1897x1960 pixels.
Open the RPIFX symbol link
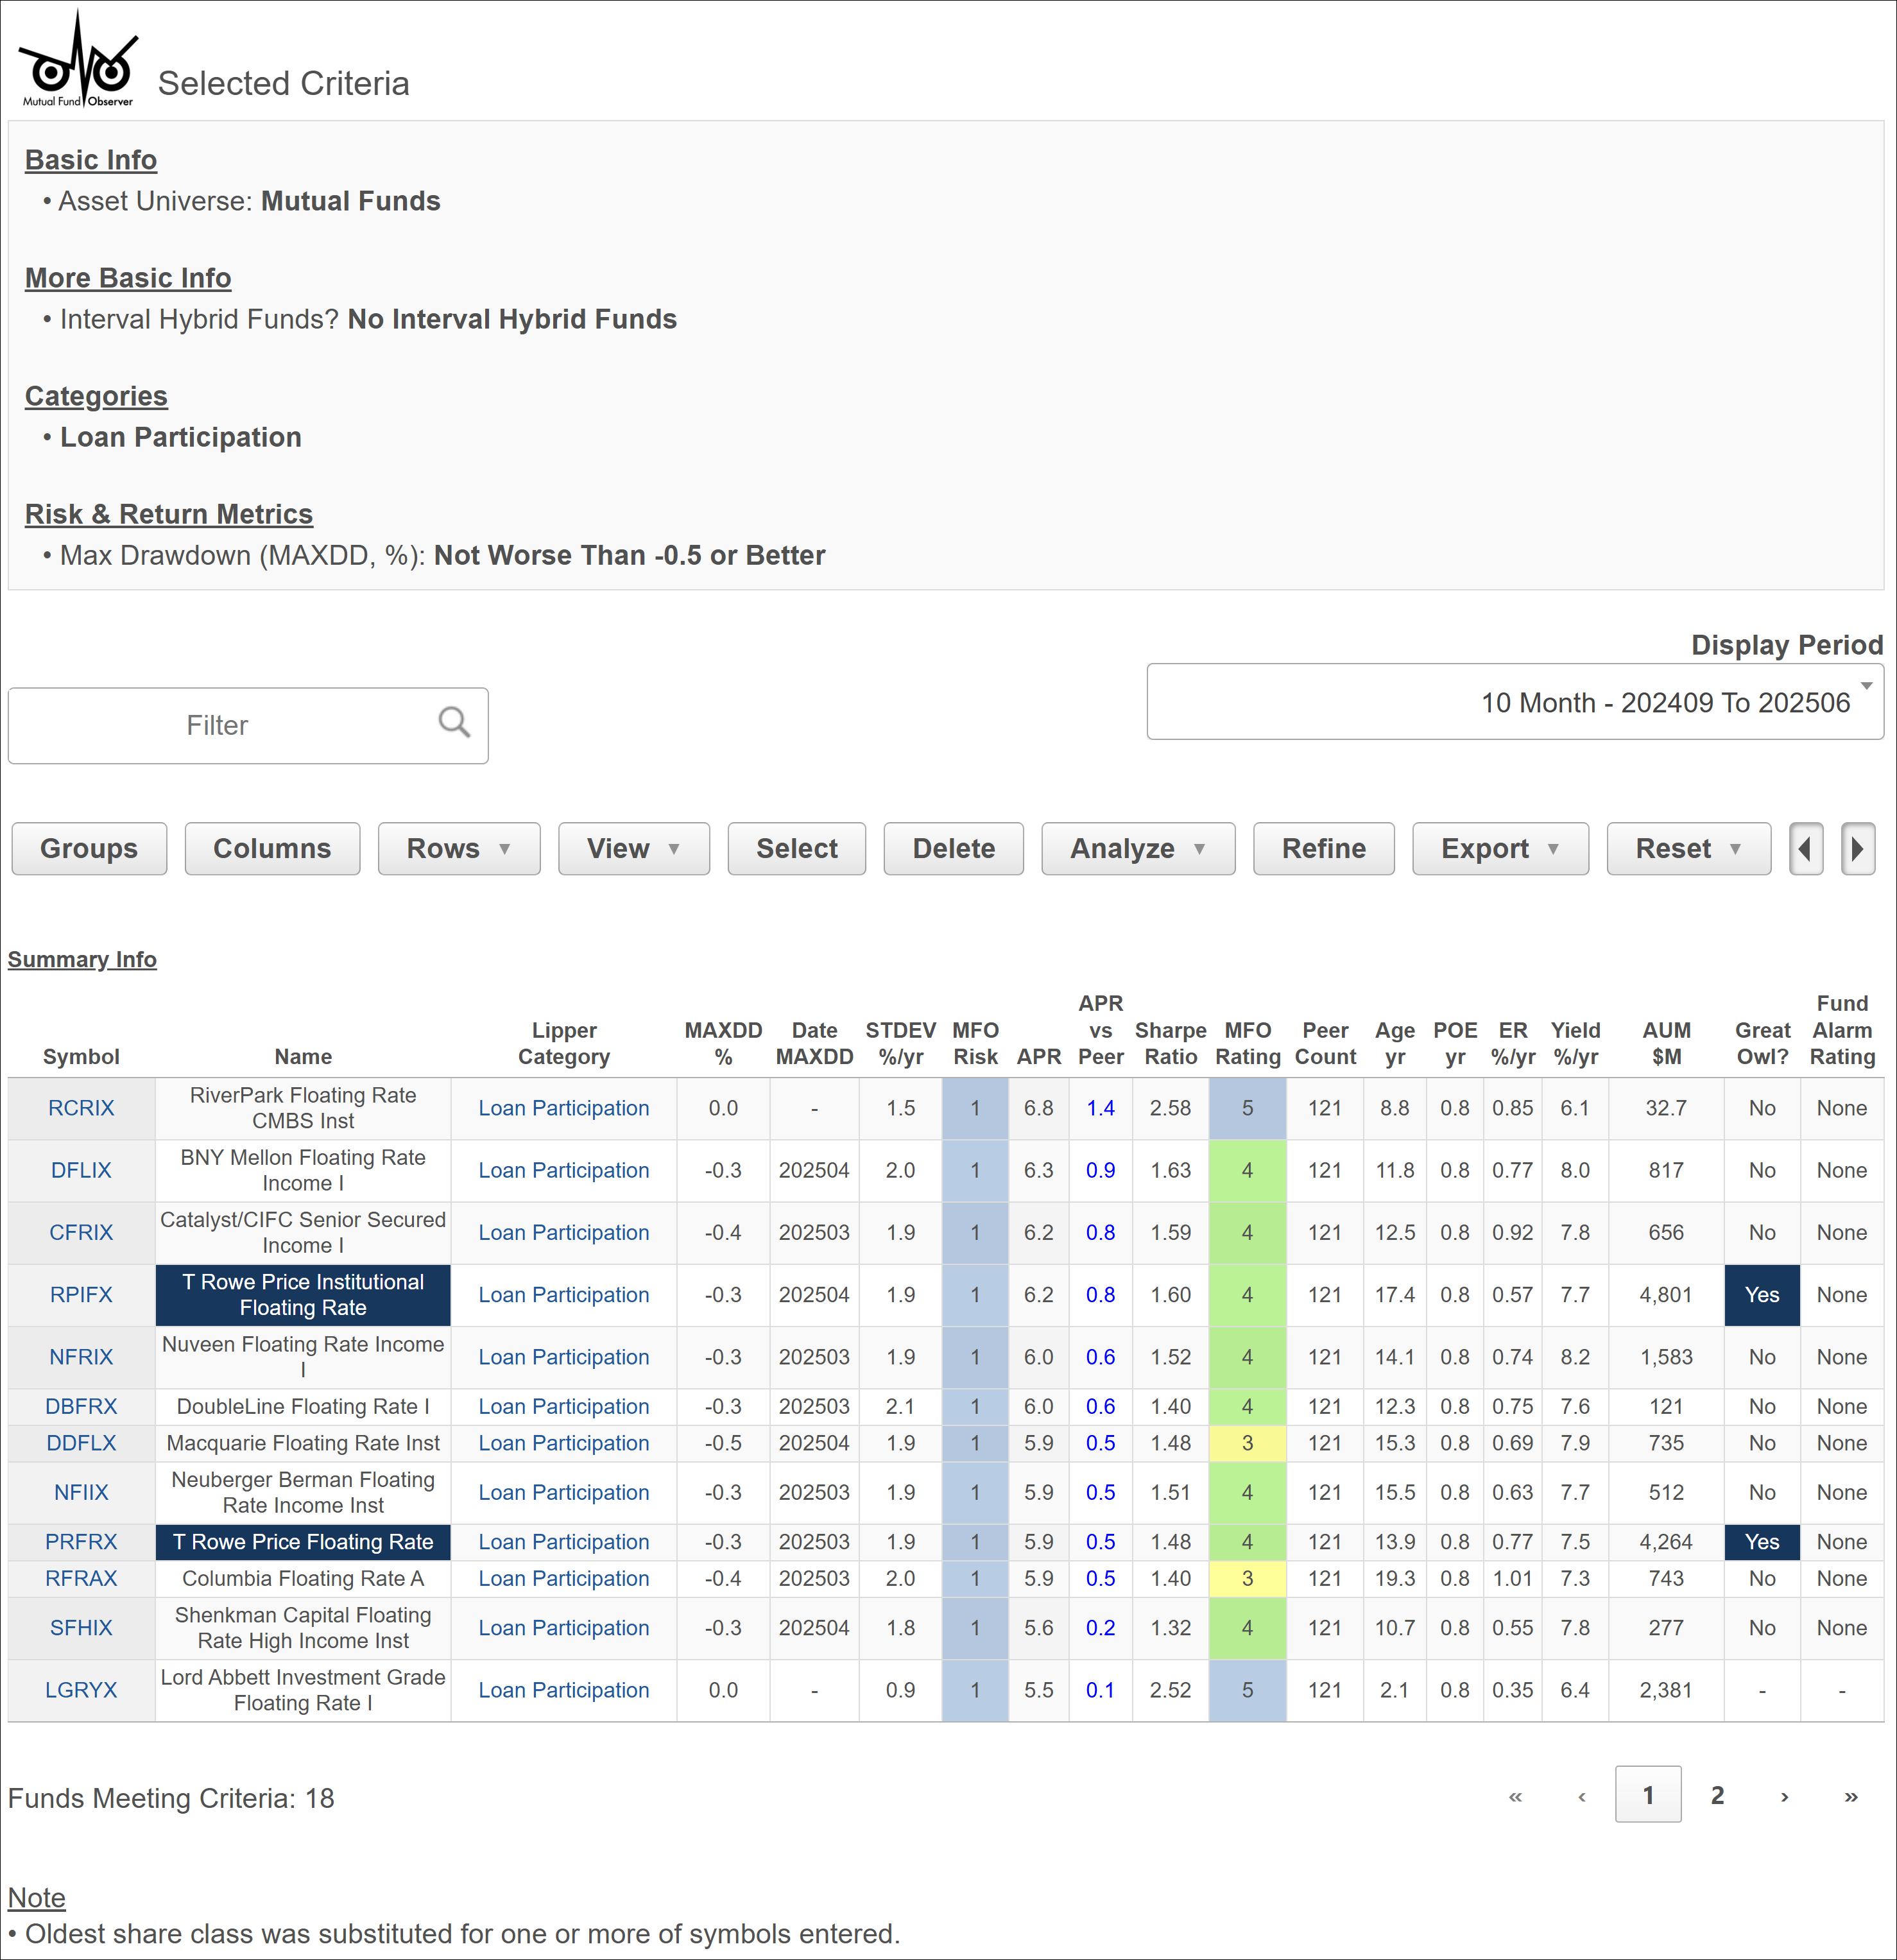(81, 1295)
